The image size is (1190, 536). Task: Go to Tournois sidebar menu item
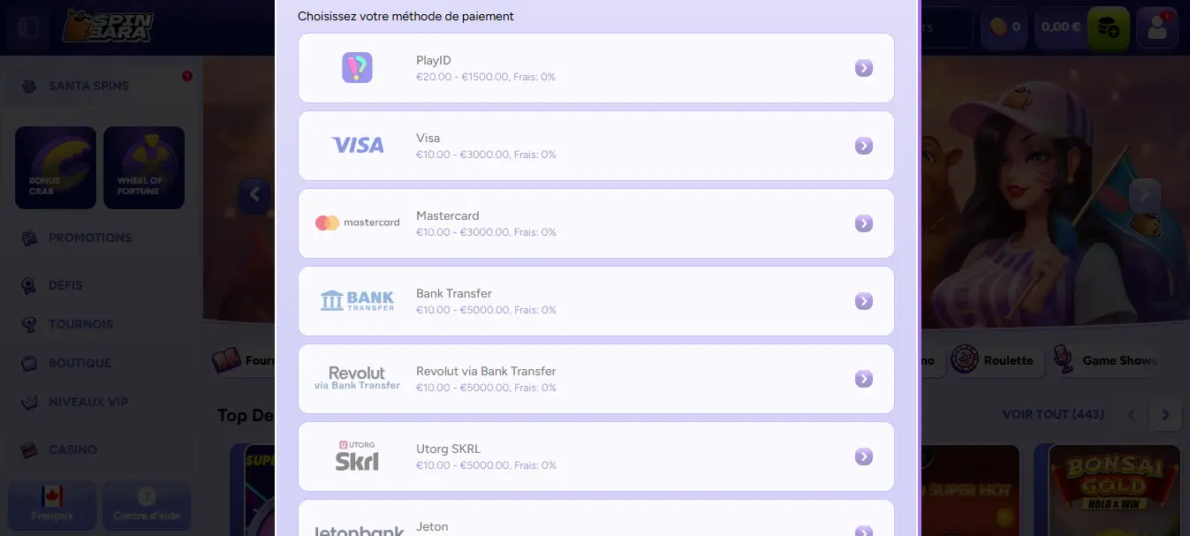click(x=80, y=324)
